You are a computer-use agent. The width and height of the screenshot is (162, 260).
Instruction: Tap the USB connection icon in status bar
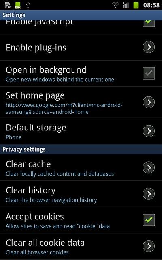pyautogui.click(x=28, y=5)
